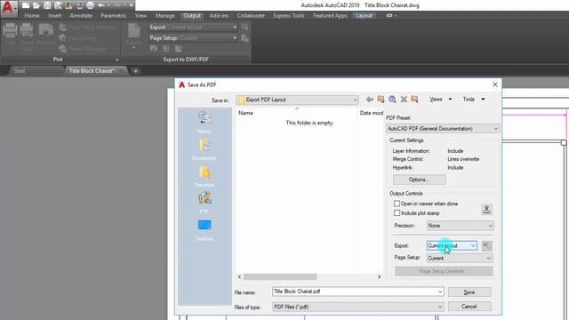The image size is (569, 320).
Task: Open the Save in folder dropdown
Action: click(x=297, y=100)
